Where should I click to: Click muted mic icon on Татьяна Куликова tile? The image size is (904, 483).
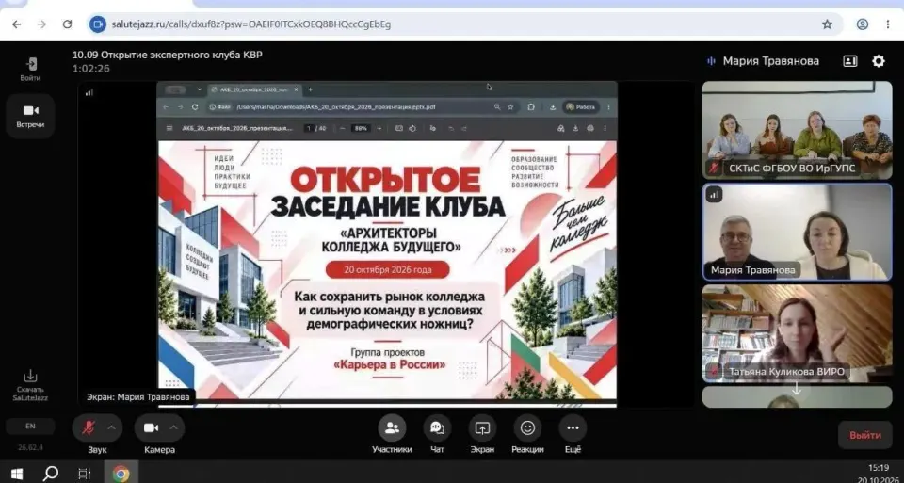(x=714, y=372)
